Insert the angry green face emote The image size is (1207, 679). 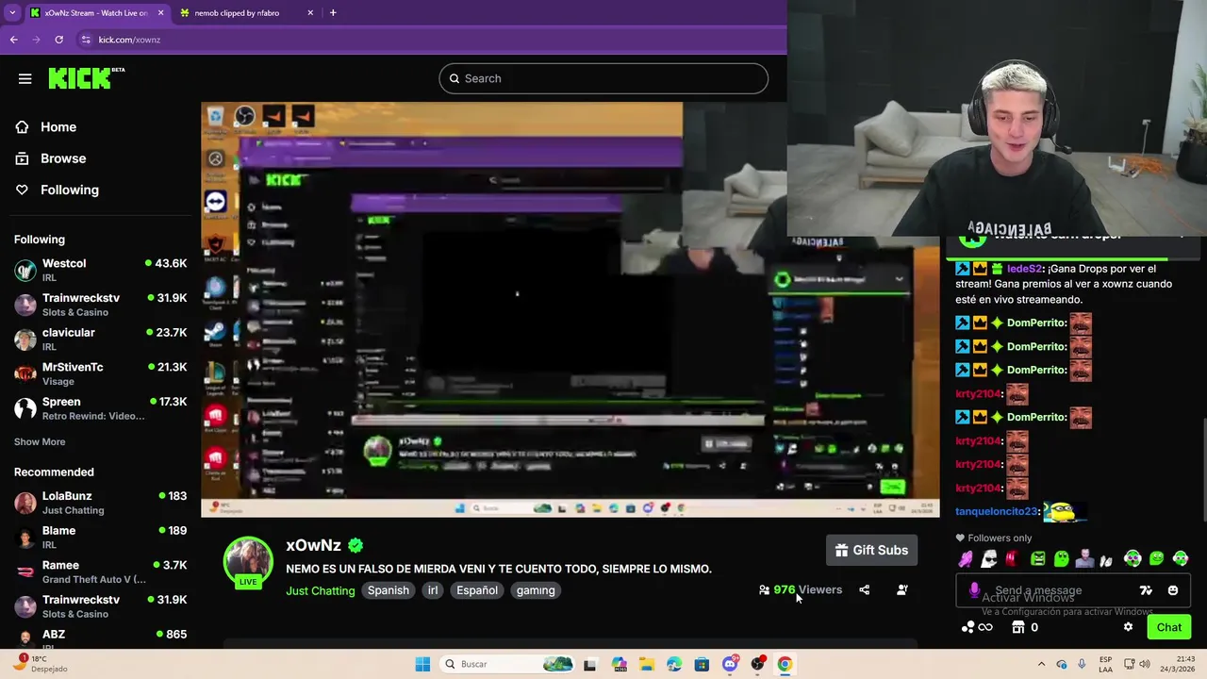[1037, 558]
